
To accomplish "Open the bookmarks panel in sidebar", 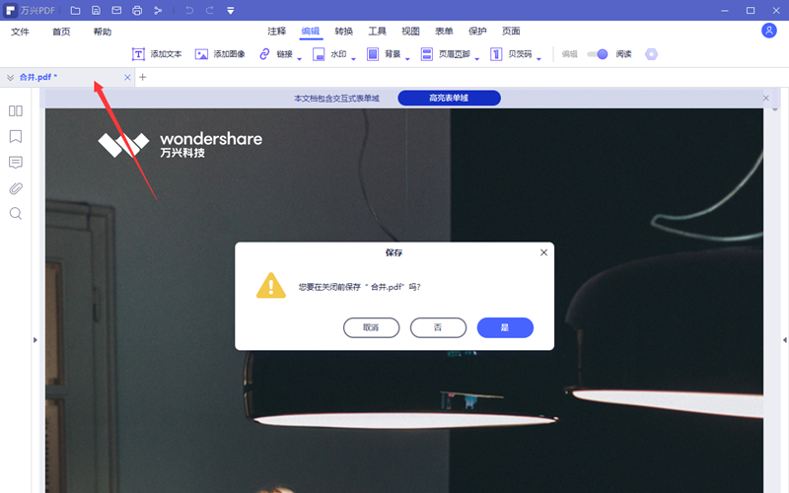I will pyautogui.click(x=16, y=136).
